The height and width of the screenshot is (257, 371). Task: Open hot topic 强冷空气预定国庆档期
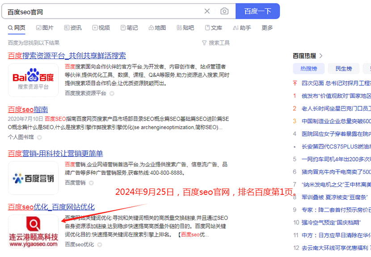331,223
